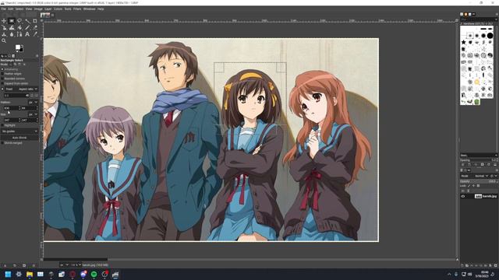The width and height of the screenshot is (499, 280).
Task: Pick the star-shaped brush
Action: click(x=464, y=42)
